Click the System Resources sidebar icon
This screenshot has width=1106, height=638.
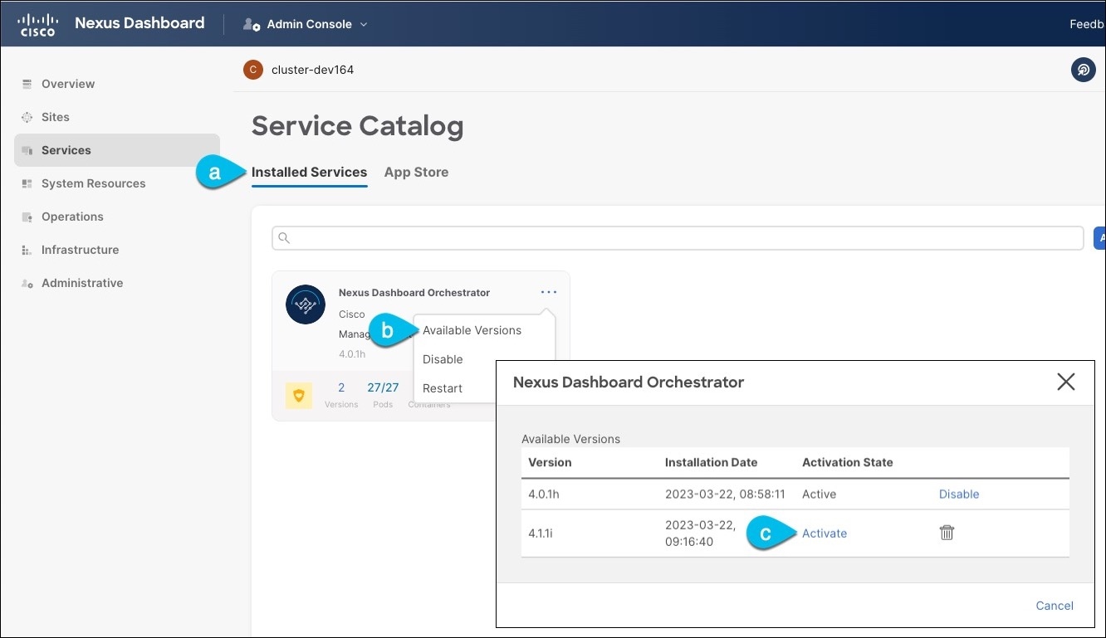pyautogui.click(x=27, y=183)
